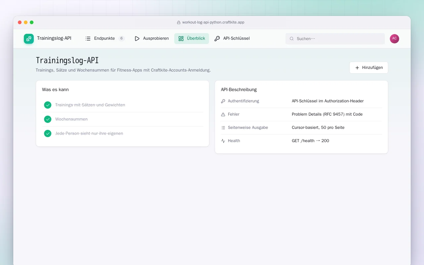This screenshot has width=424, height=265.
Task: Open the Endpunkte tab
Action: point(105,38)
